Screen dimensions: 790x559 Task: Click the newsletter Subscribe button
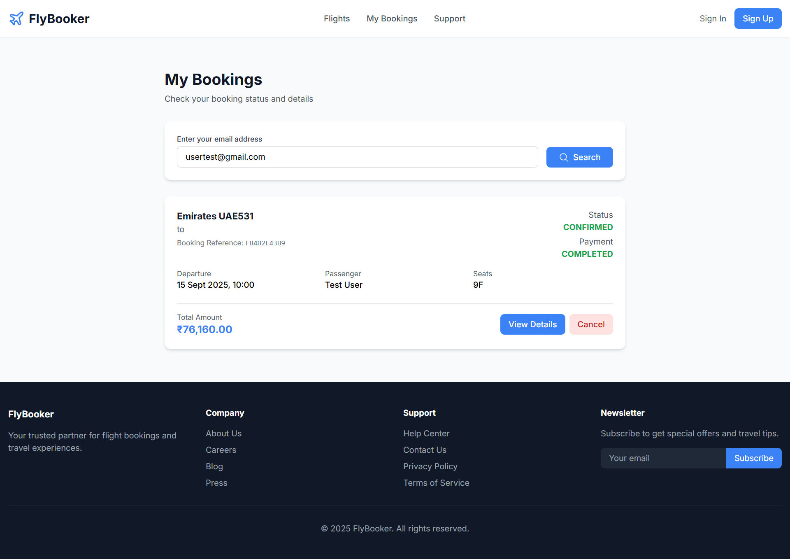(x=753, y=458)
